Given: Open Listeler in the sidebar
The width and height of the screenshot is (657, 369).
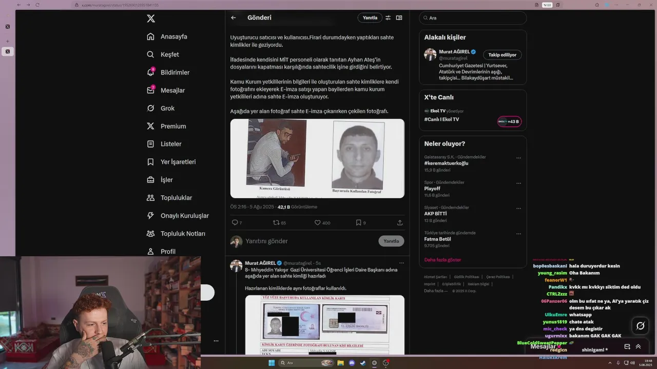Looking at the screenshot, I should (164, 144).
